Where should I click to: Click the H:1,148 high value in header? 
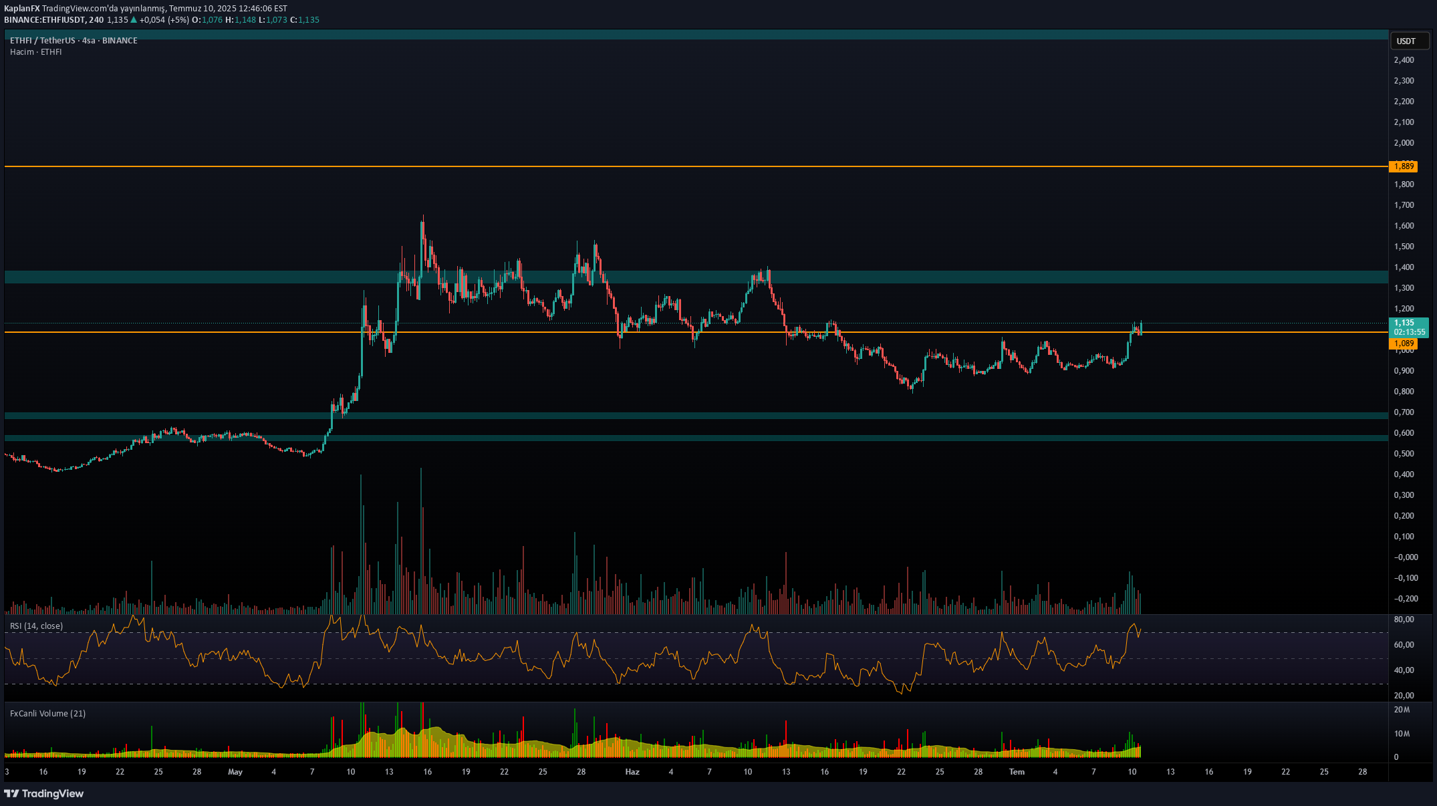(241, 20)
